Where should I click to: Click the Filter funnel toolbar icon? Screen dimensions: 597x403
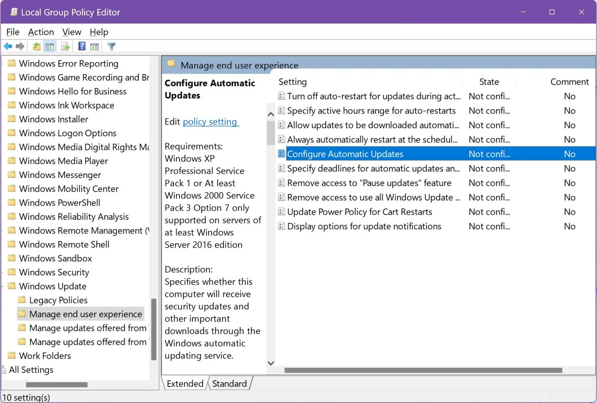(111, 46)
